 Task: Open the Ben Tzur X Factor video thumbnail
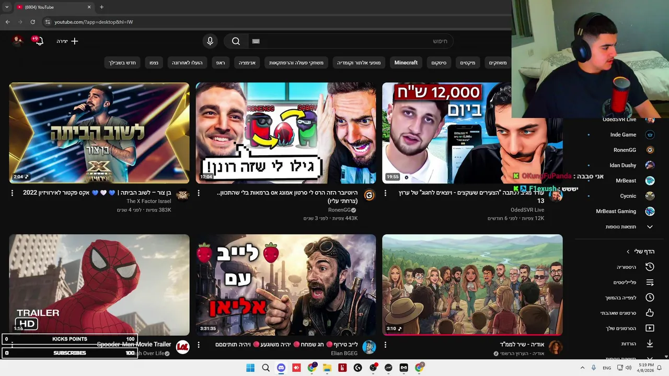[x=99, y=133]
